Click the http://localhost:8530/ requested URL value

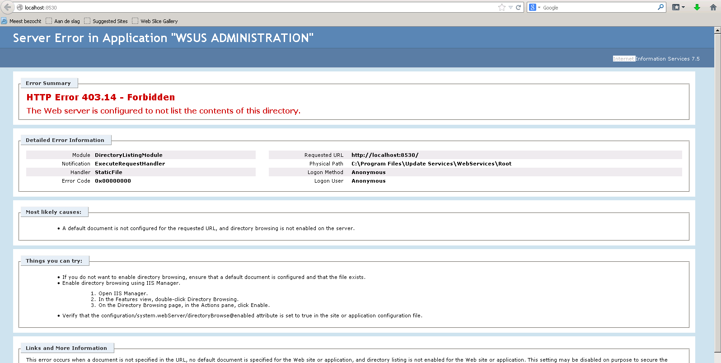pyautogui.click(x=385, y=155)
